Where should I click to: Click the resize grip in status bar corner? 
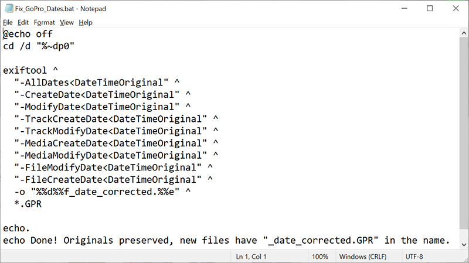[465, 259]
